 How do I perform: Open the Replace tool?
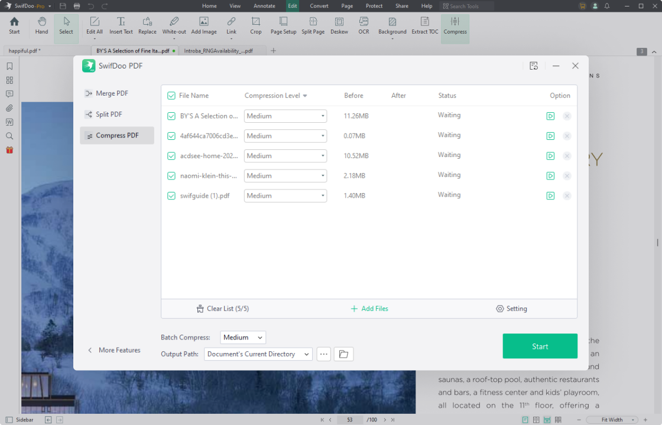point(147,26)
